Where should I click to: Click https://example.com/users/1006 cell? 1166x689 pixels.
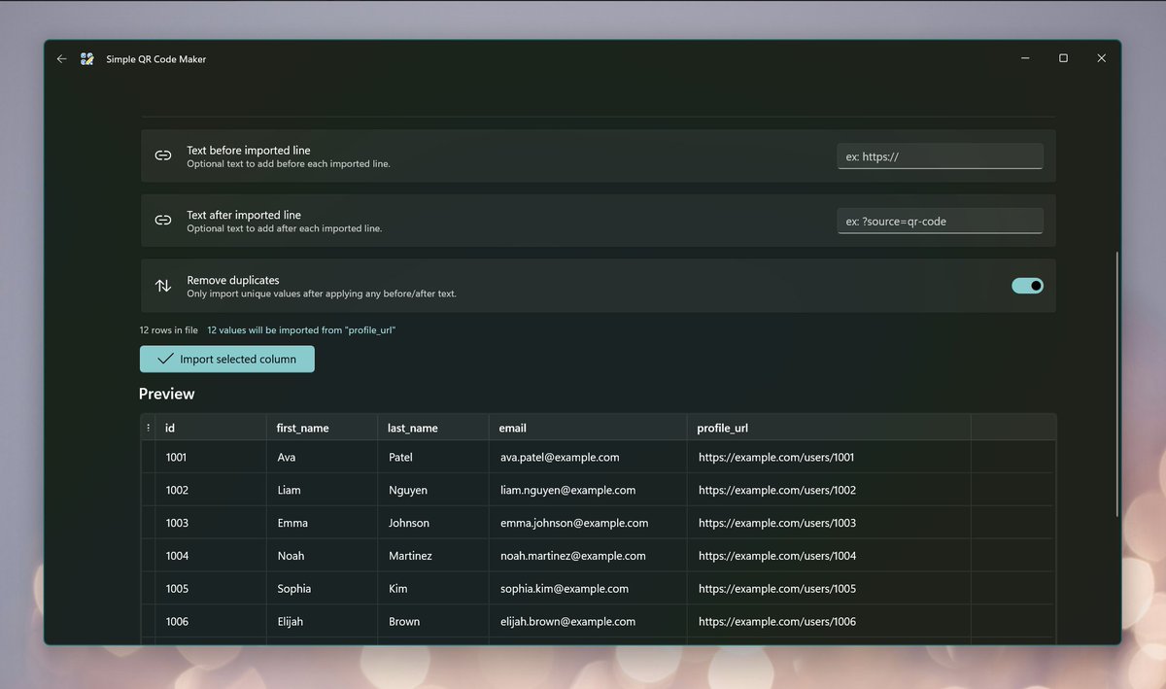coord(829,621)
